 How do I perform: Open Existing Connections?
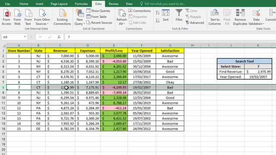tap(62, 17)
